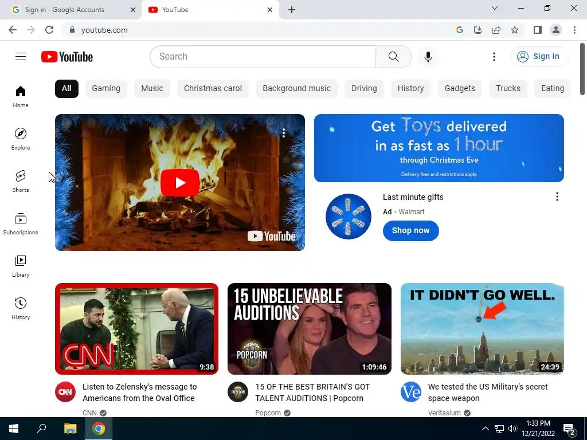Play the fireplace video with red play button
The height and width of the screenshot is (440, 587).
[x=179, y=183]
